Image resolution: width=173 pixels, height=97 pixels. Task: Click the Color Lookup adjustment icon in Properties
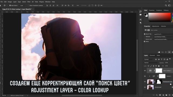point(146,30)
